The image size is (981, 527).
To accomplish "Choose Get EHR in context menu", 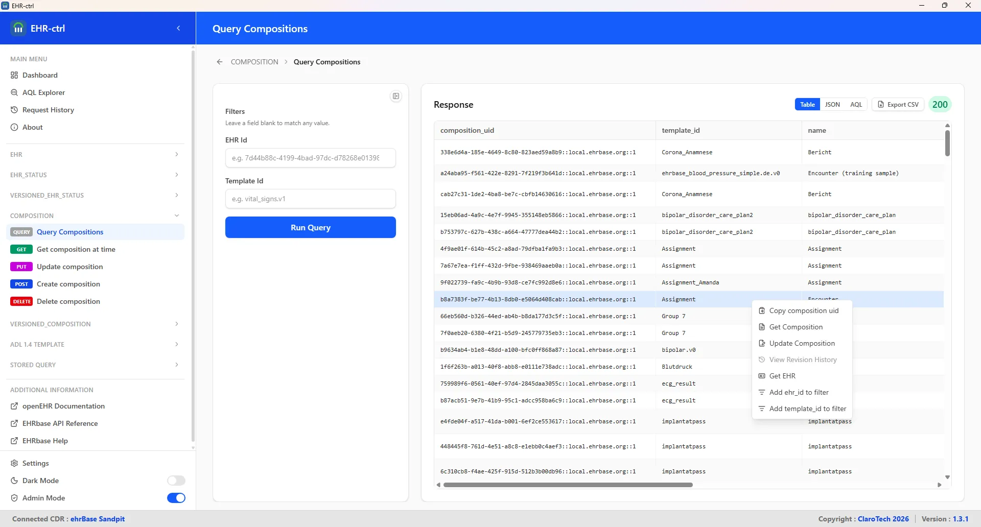I will 802,376.
